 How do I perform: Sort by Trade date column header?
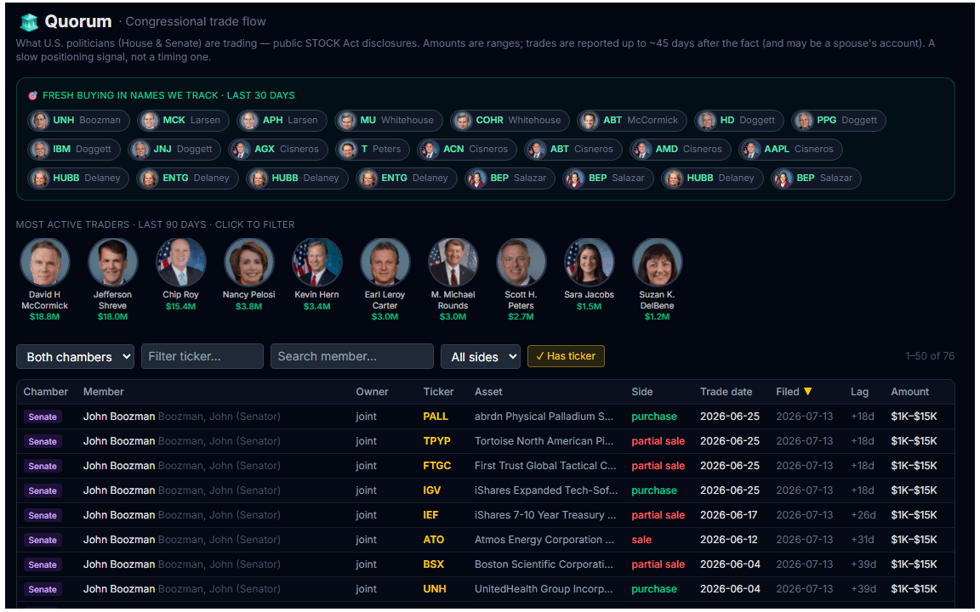pyautogui.click(x=726, y=392)
